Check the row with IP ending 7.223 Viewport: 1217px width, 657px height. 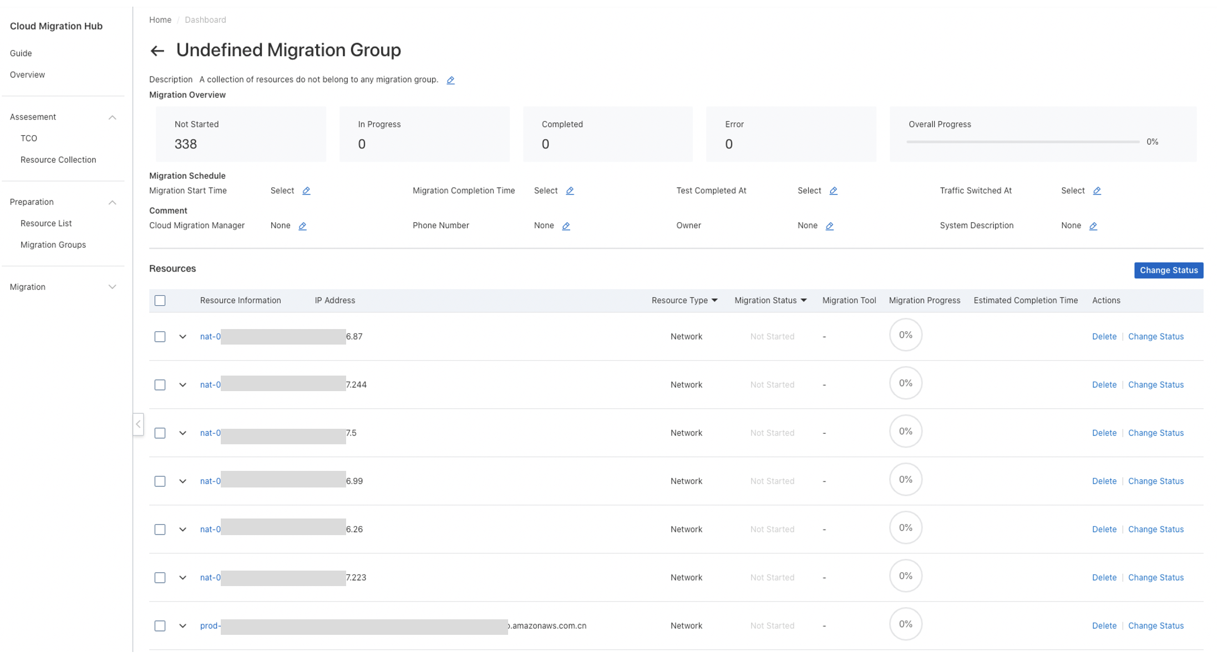coord(160,578)
